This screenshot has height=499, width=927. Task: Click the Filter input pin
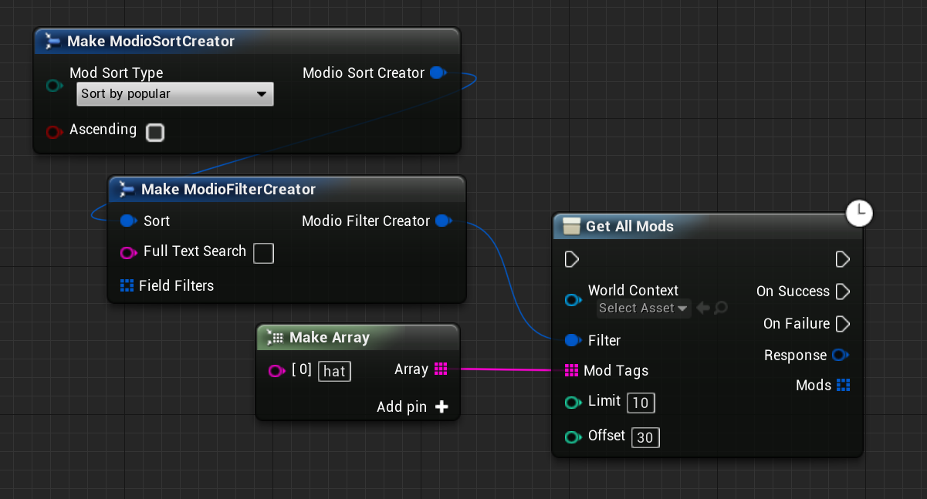tap(573, 340)
